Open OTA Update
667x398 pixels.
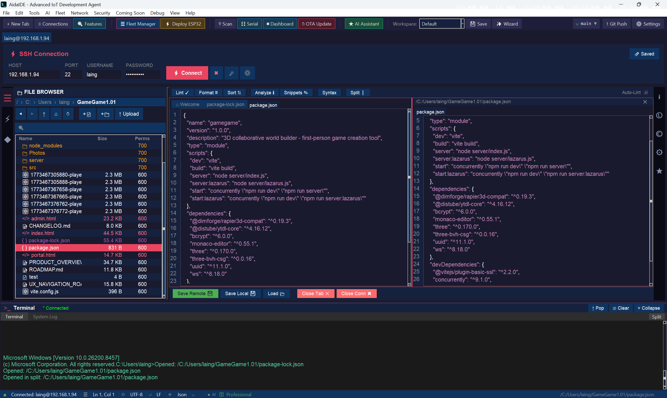click(317, 24)
